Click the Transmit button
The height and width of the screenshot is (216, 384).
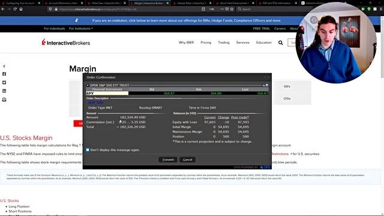point(168,160)
